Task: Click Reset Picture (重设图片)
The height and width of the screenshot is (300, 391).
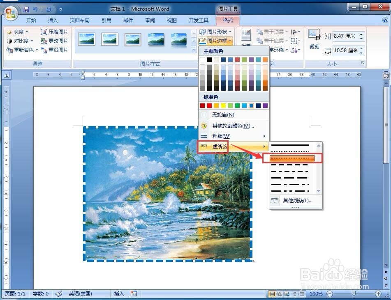Action: pyautogui.click(x=54, y=50)
